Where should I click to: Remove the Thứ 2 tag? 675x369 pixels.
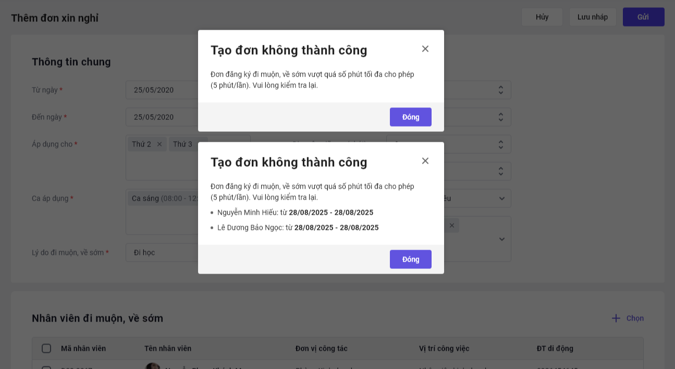coord(159,144)
